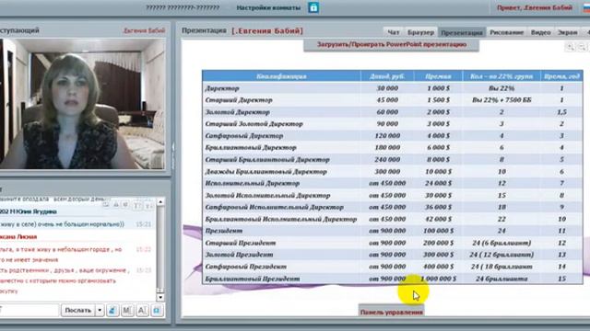Open the Рисование tab
Image resolution: width=590 pixels, height=331 pixels.
coord(506,32)
